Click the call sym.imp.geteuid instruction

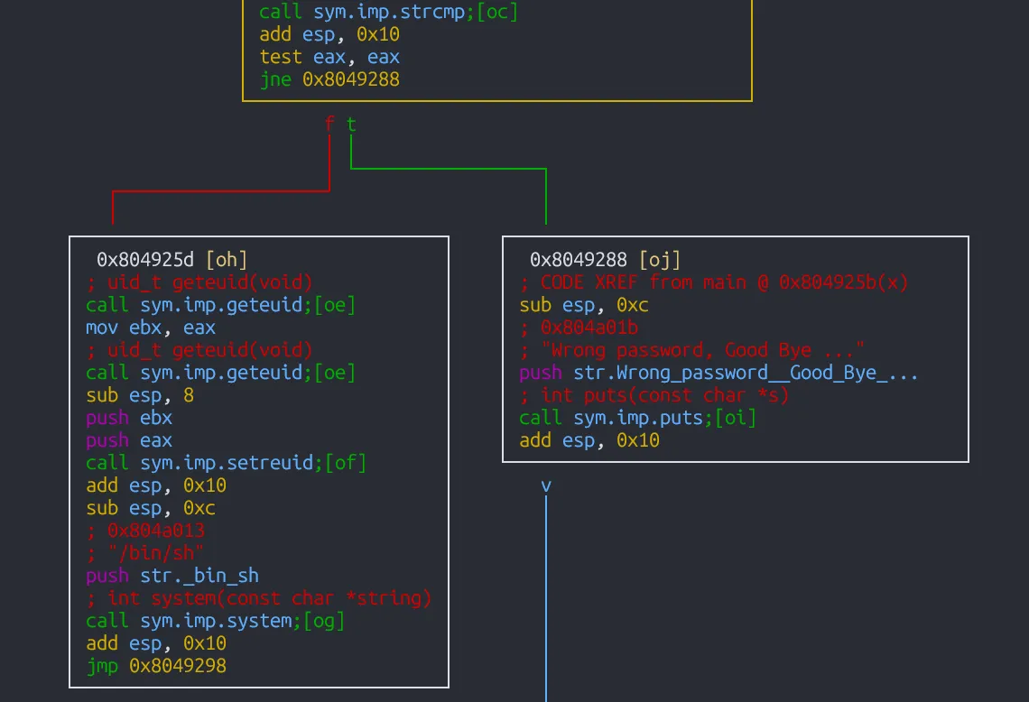click(199, 305)
